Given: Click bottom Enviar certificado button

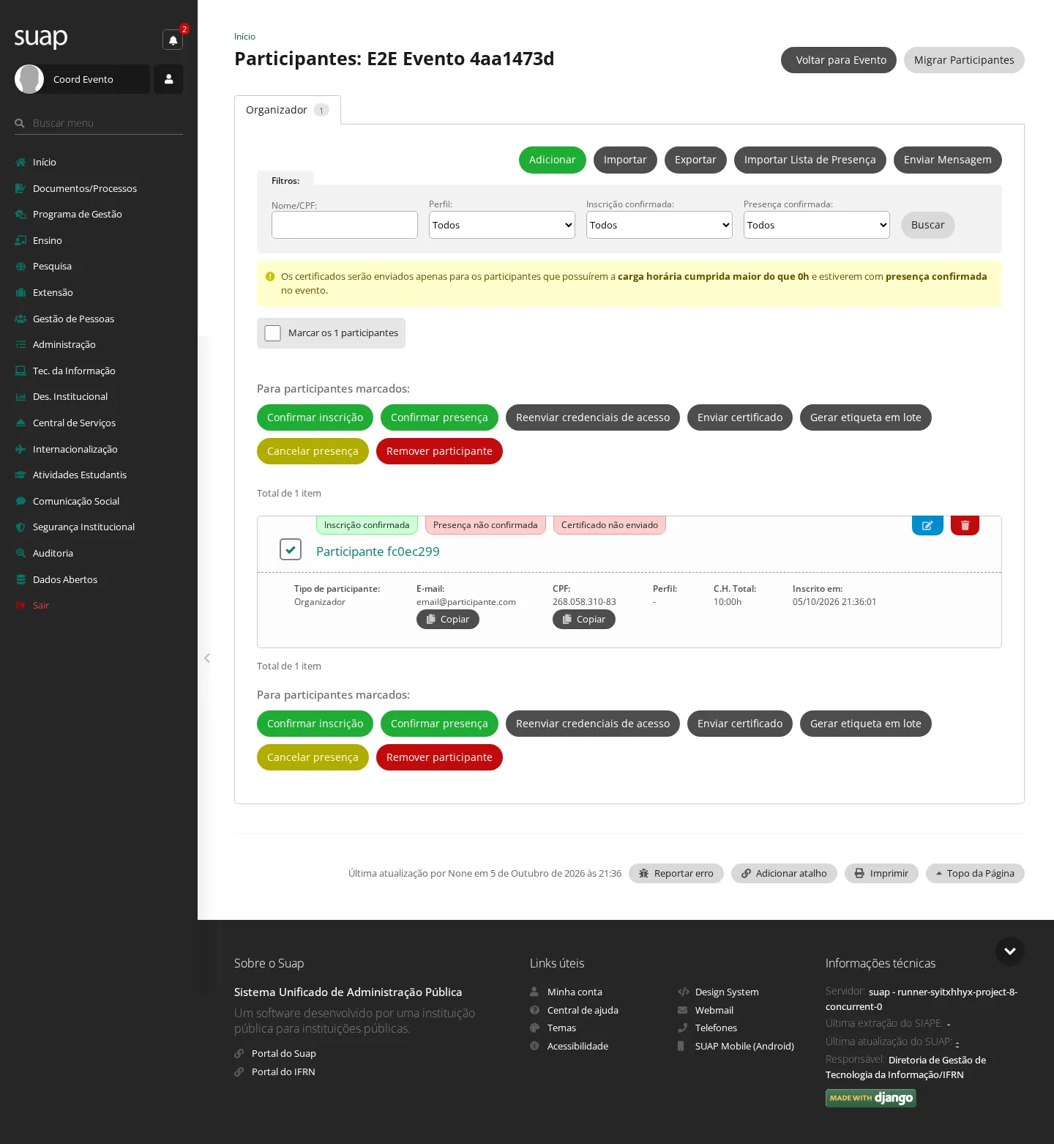Looking at the screenshot, I should click(740, 724).
